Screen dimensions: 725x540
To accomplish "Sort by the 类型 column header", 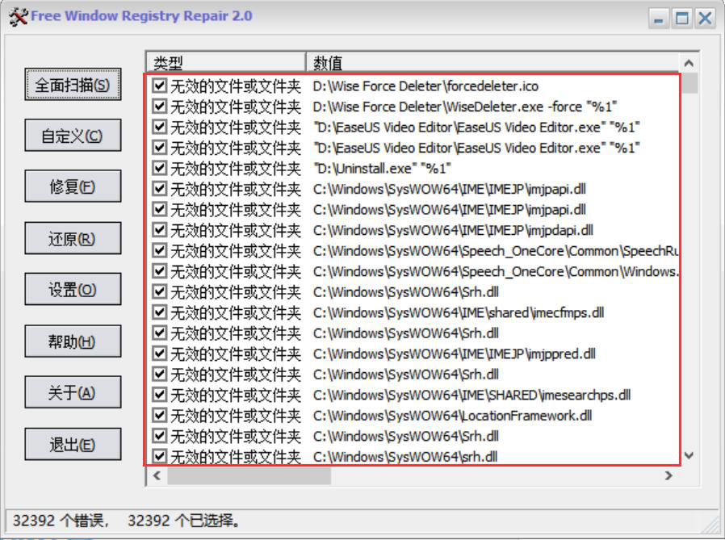I will (225, 62).
